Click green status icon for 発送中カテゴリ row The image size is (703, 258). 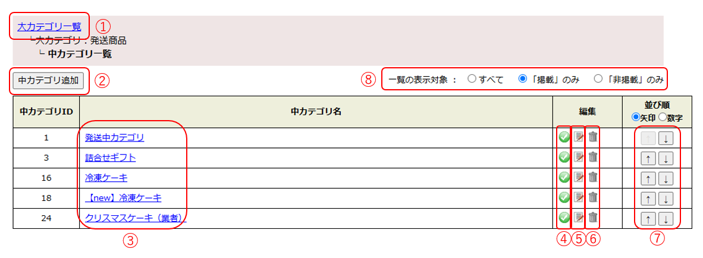(564, 137)
